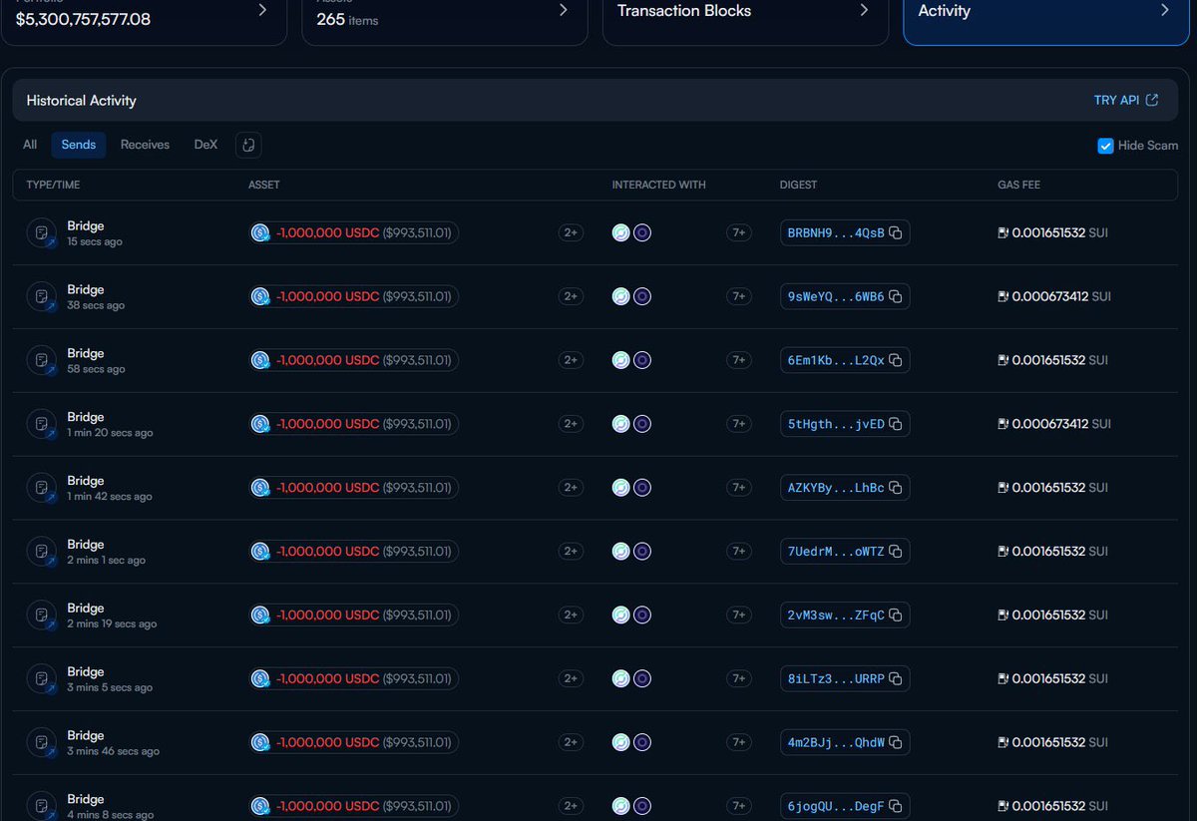Copy digest 6jogQU...DegF
This screenshot has height=821, width=1197.
click(896, 806)
